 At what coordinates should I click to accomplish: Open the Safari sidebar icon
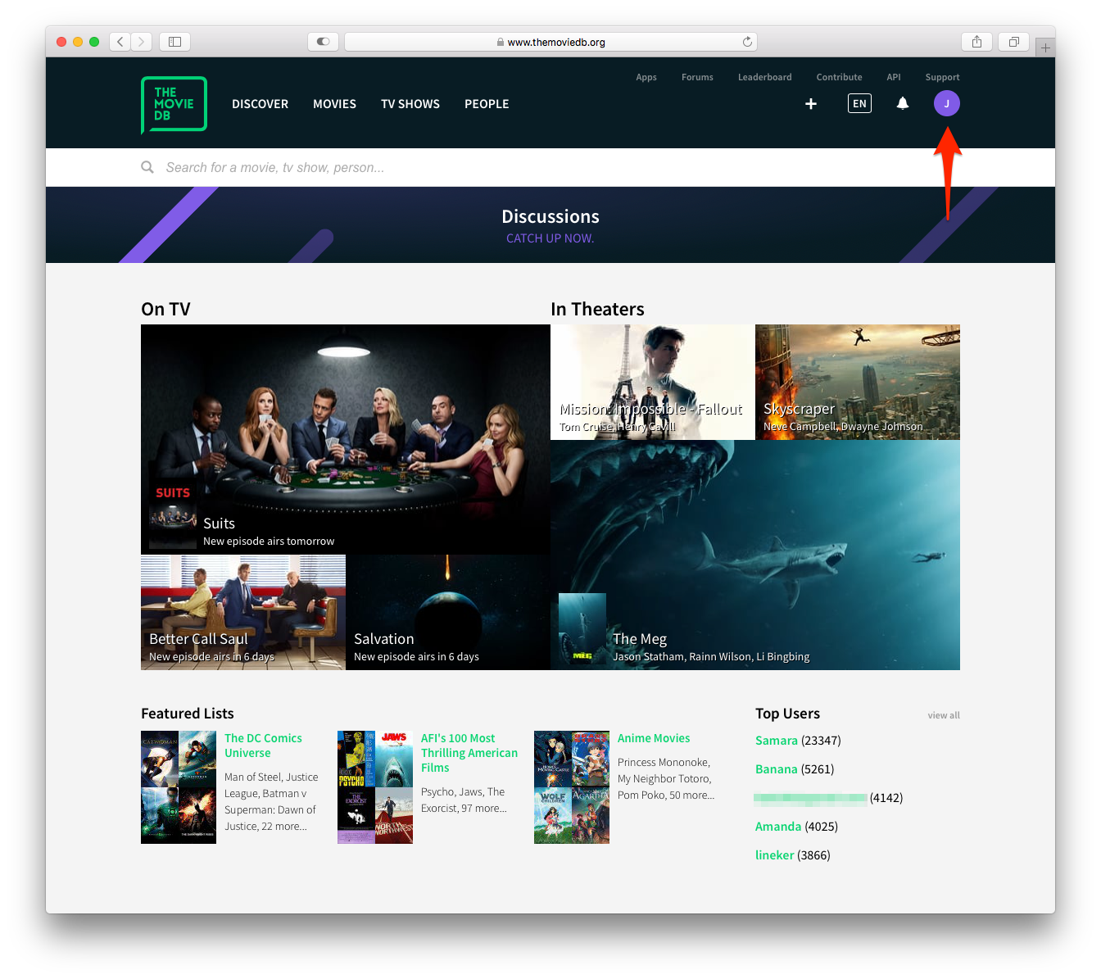(x=174, y=41)
